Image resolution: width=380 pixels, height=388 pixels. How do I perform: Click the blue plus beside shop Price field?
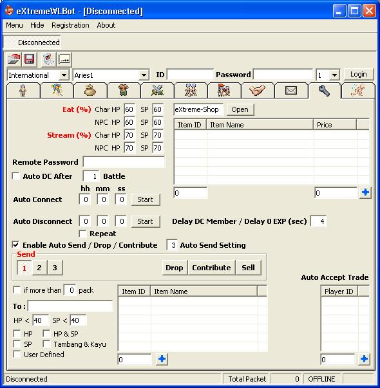(365, 192)
